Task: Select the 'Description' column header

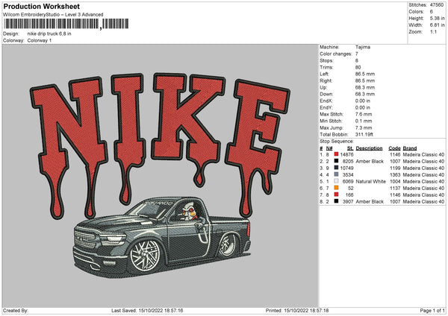Action: tap(369, 148)
